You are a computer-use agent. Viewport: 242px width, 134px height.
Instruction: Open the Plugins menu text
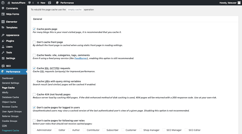click(10, 41)
